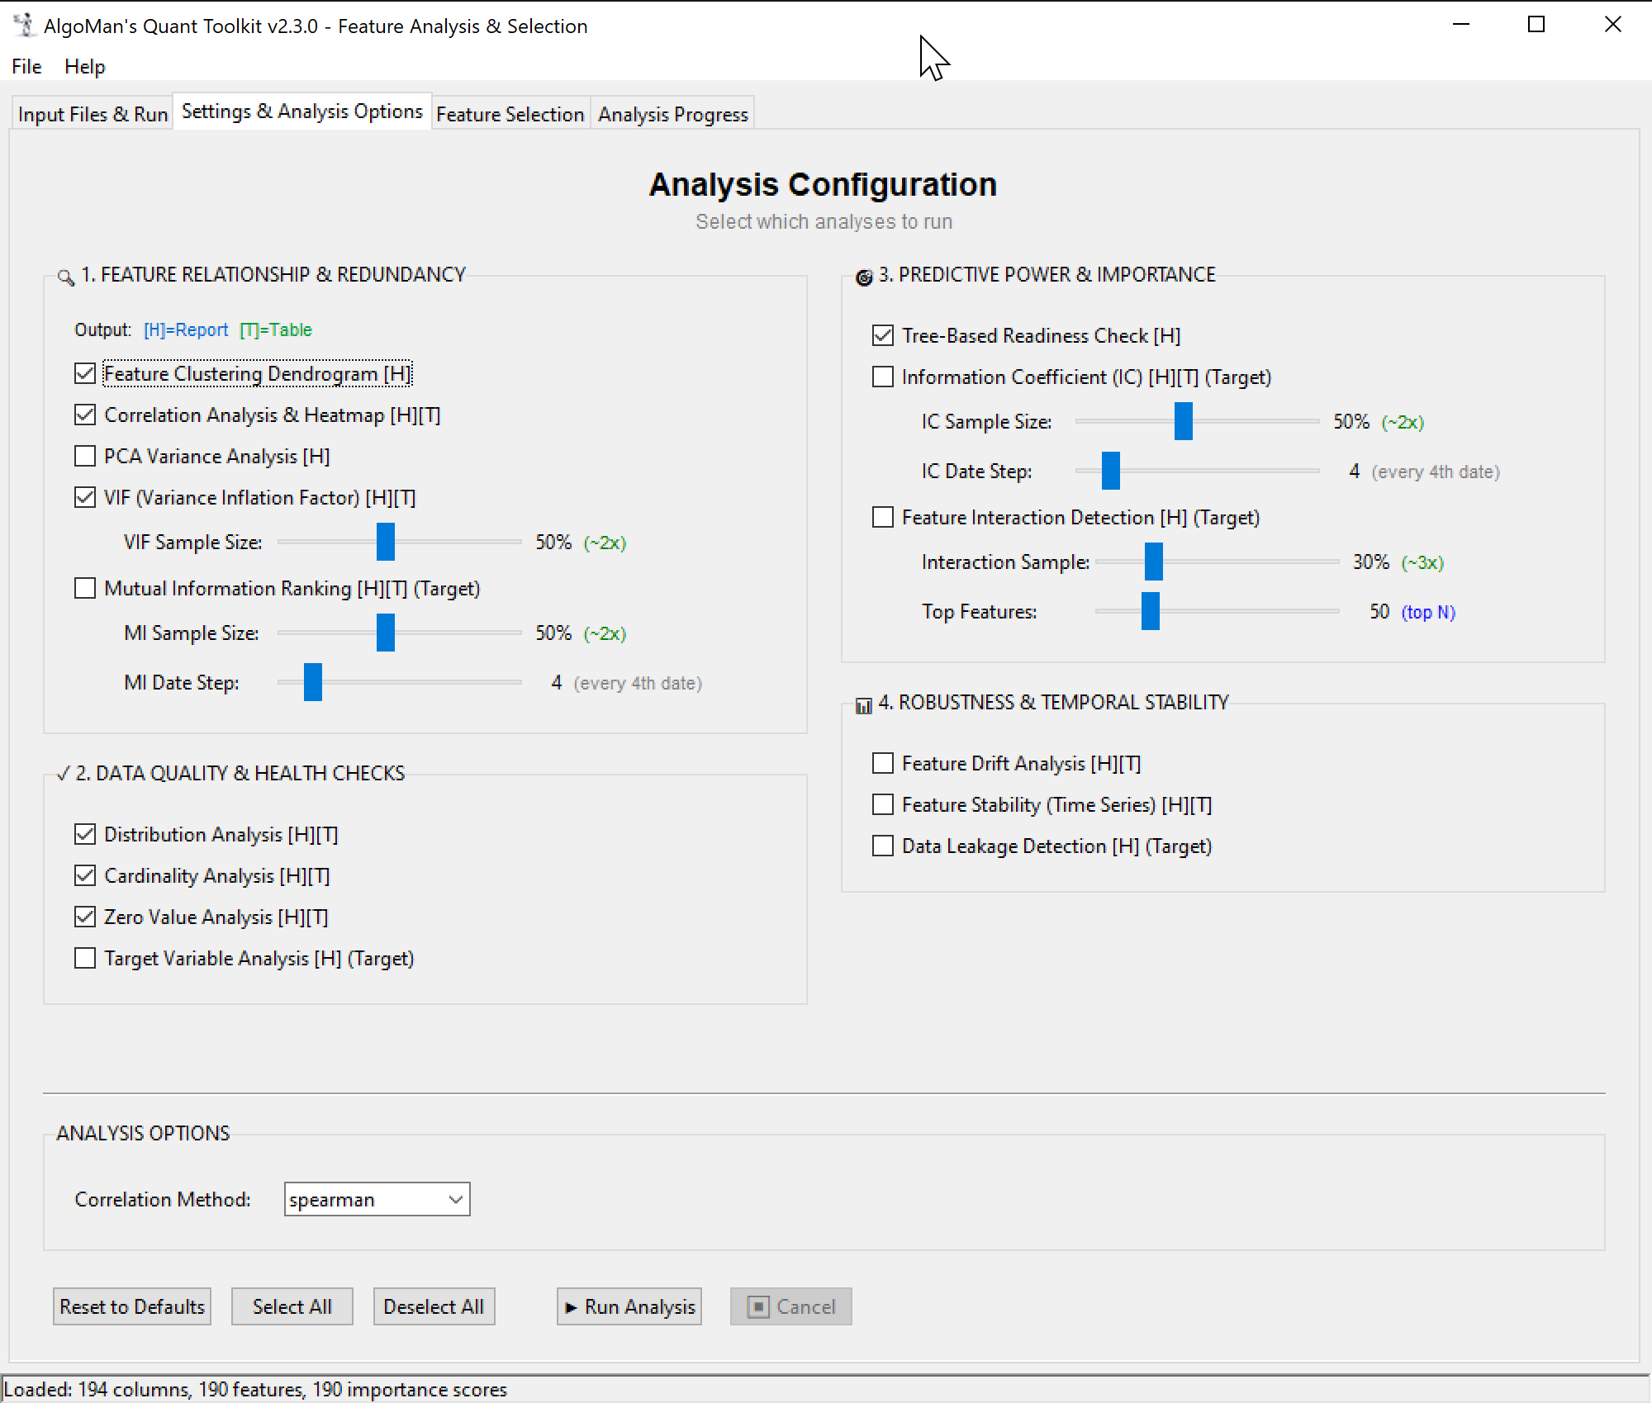The width and height of the screenshot is (1652, 1403).
Task: Maximize the application window
Action: click(x=1536, y=25)
